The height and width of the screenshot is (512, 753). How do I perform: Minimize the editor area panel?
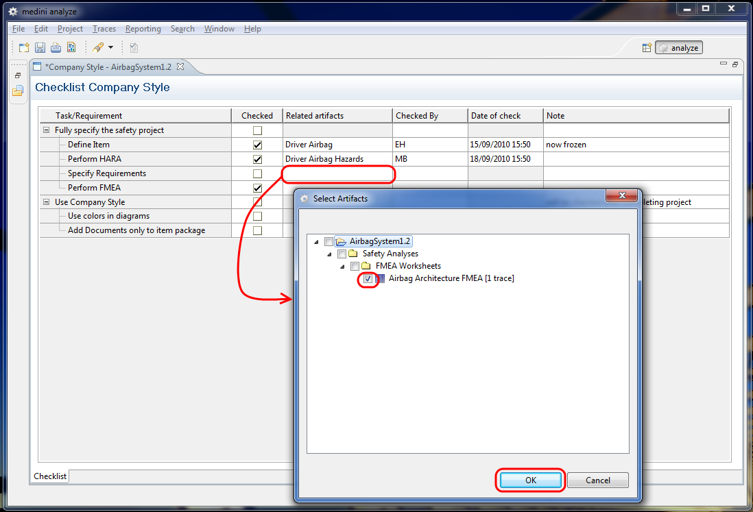(x=724, y=64)
